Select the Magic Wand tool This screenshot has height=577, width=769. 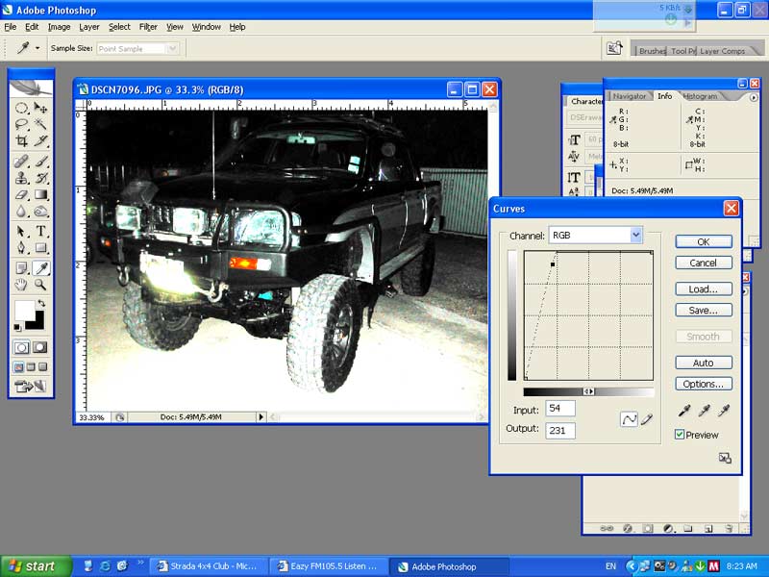tap(41, 124)
